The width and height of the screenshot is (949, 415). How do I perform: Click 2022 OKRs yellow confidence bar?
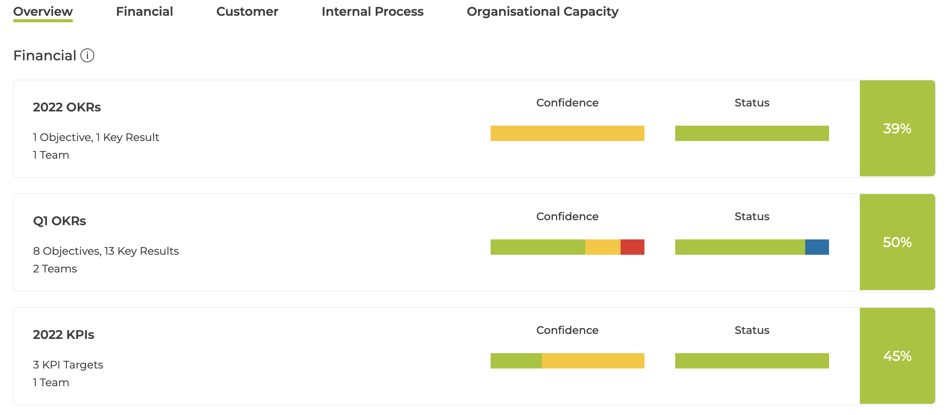pyautogui.click(x=568, y=133)
